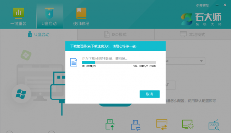Switch to the 本地模式 tab
This screenshot has height=133, width=231.
point(193,34)
